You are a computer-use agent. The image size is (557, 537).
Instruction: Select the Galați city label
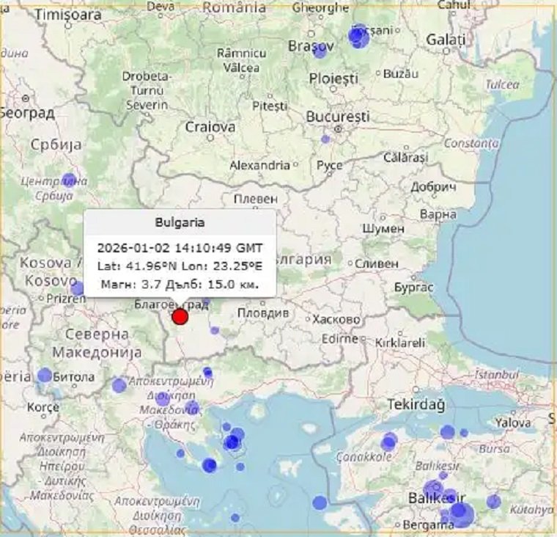point(446,40)
